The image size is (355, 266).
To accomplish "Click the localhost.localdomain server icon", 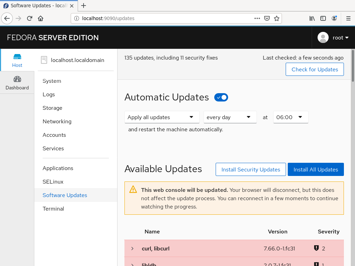I will [x=44, y=60].
